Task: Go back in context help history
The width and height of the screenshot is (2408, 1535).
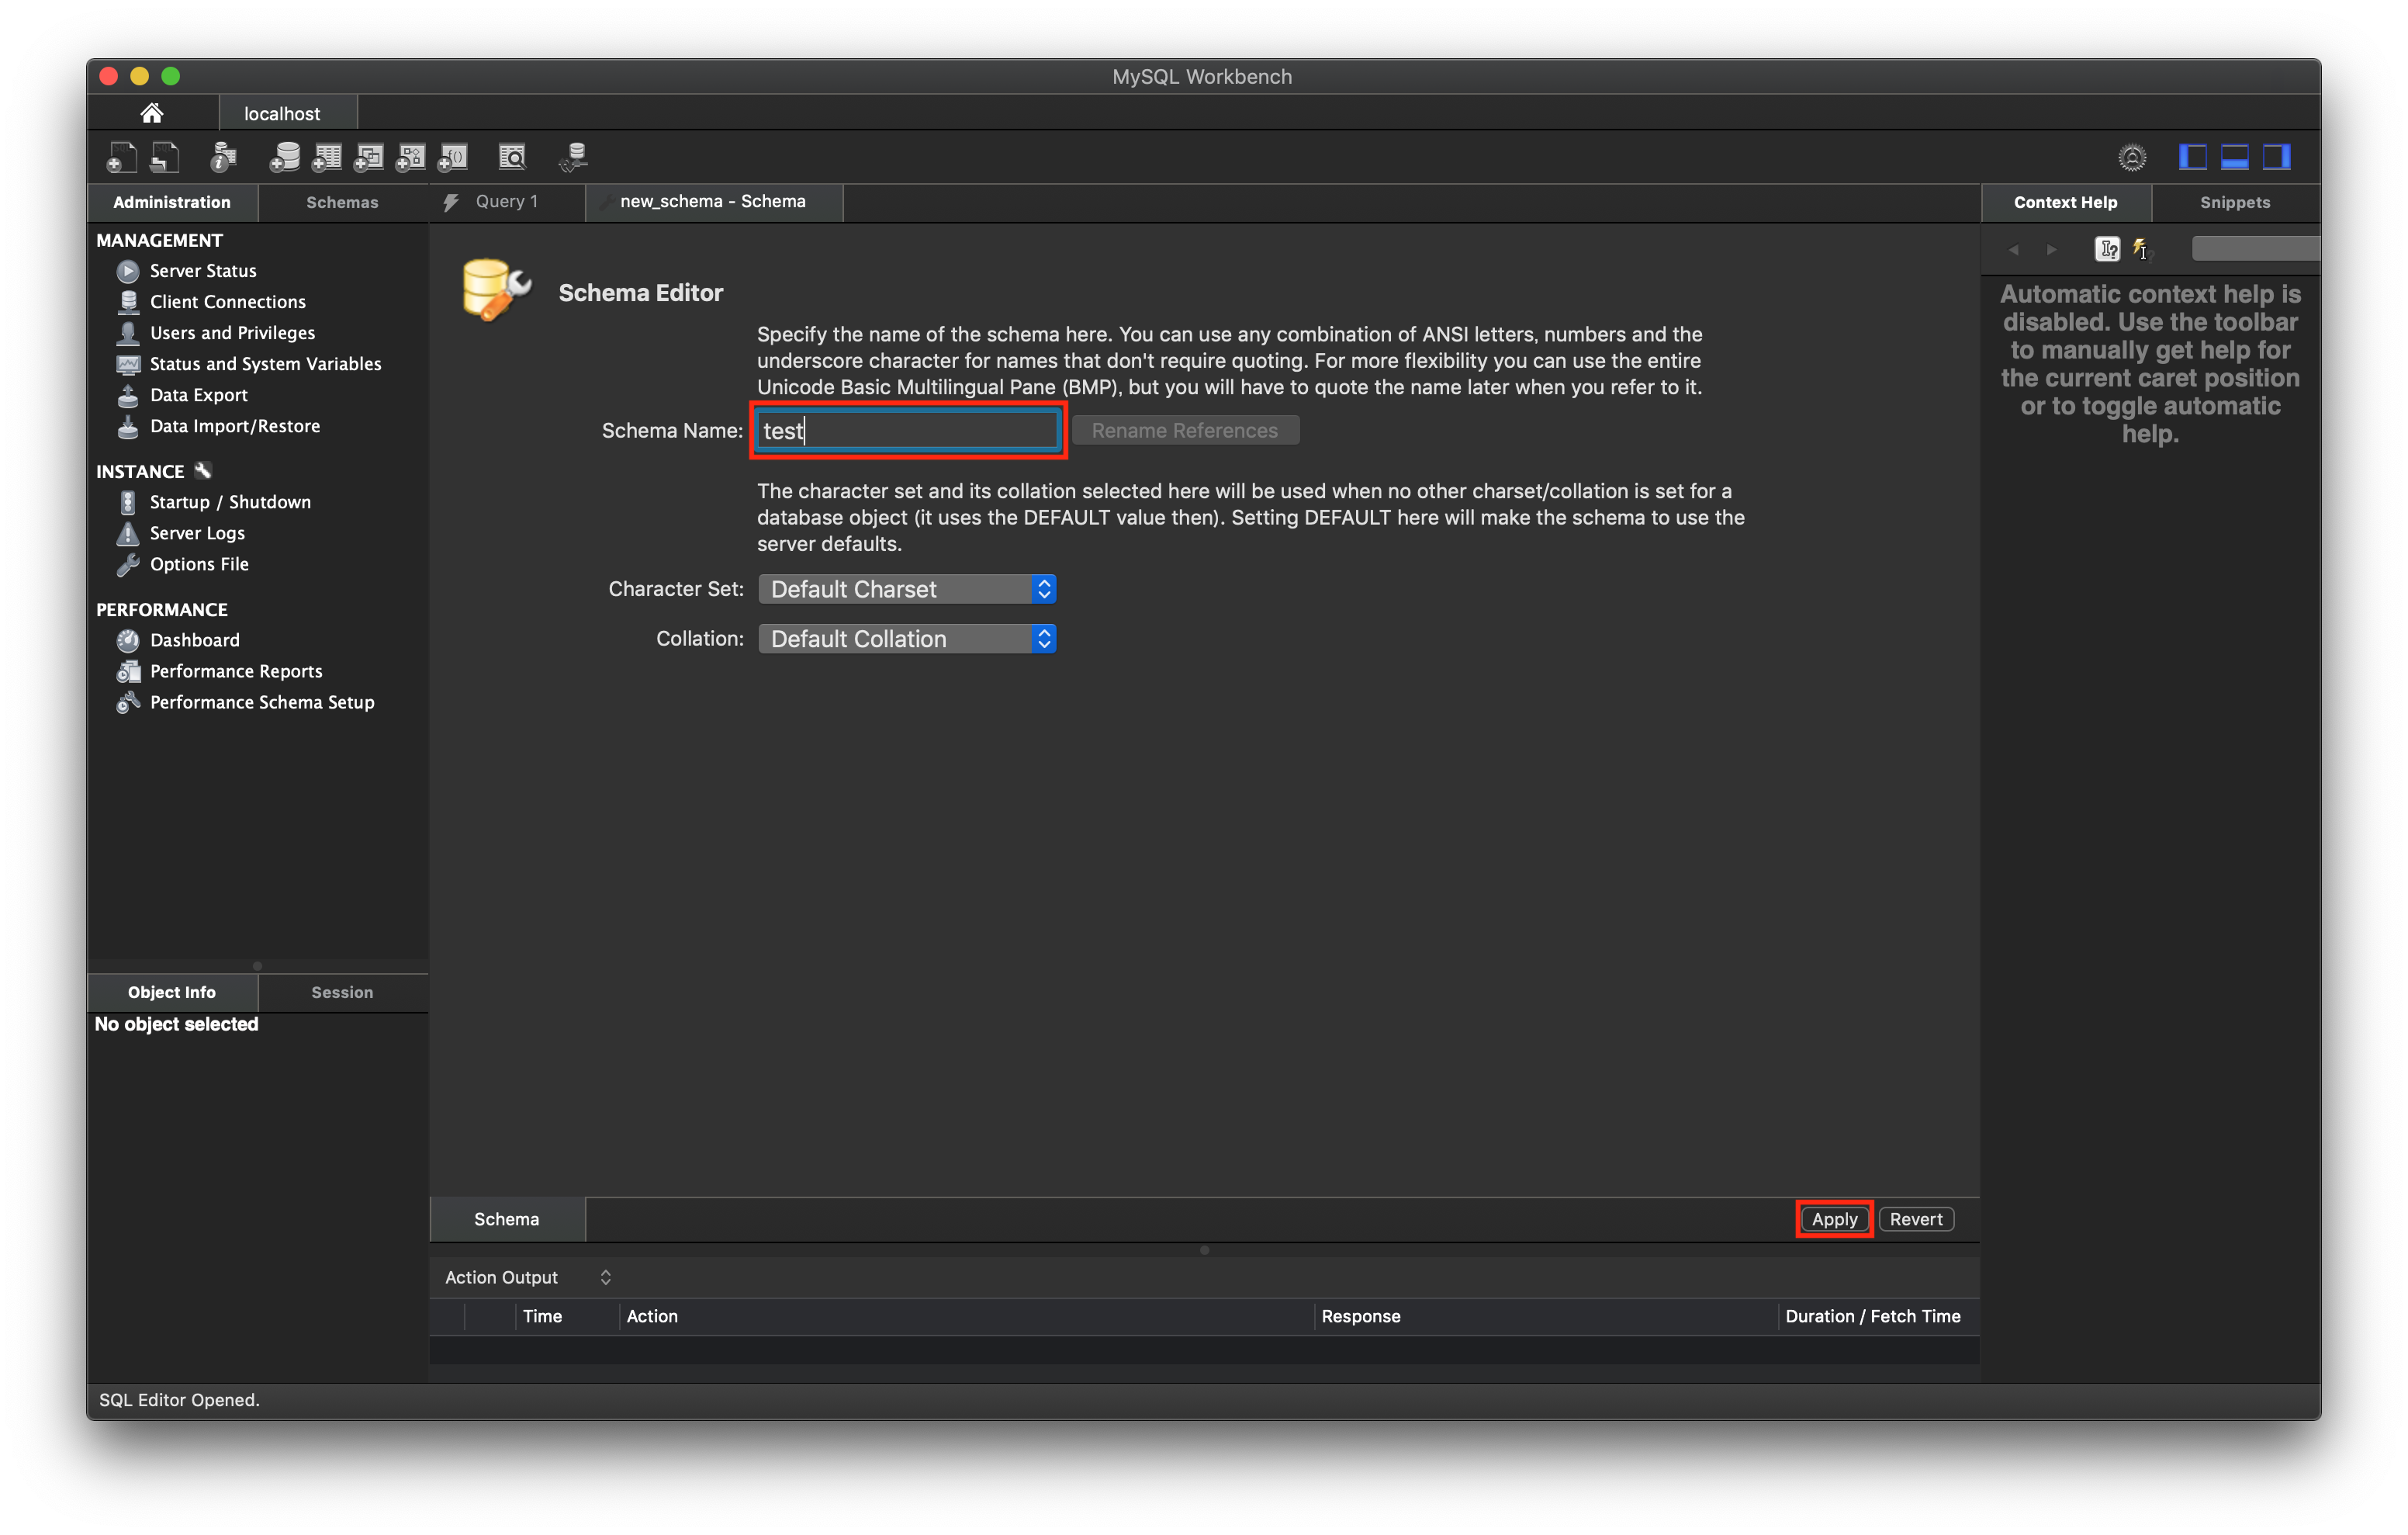Action: click(x=2014, y=249)
